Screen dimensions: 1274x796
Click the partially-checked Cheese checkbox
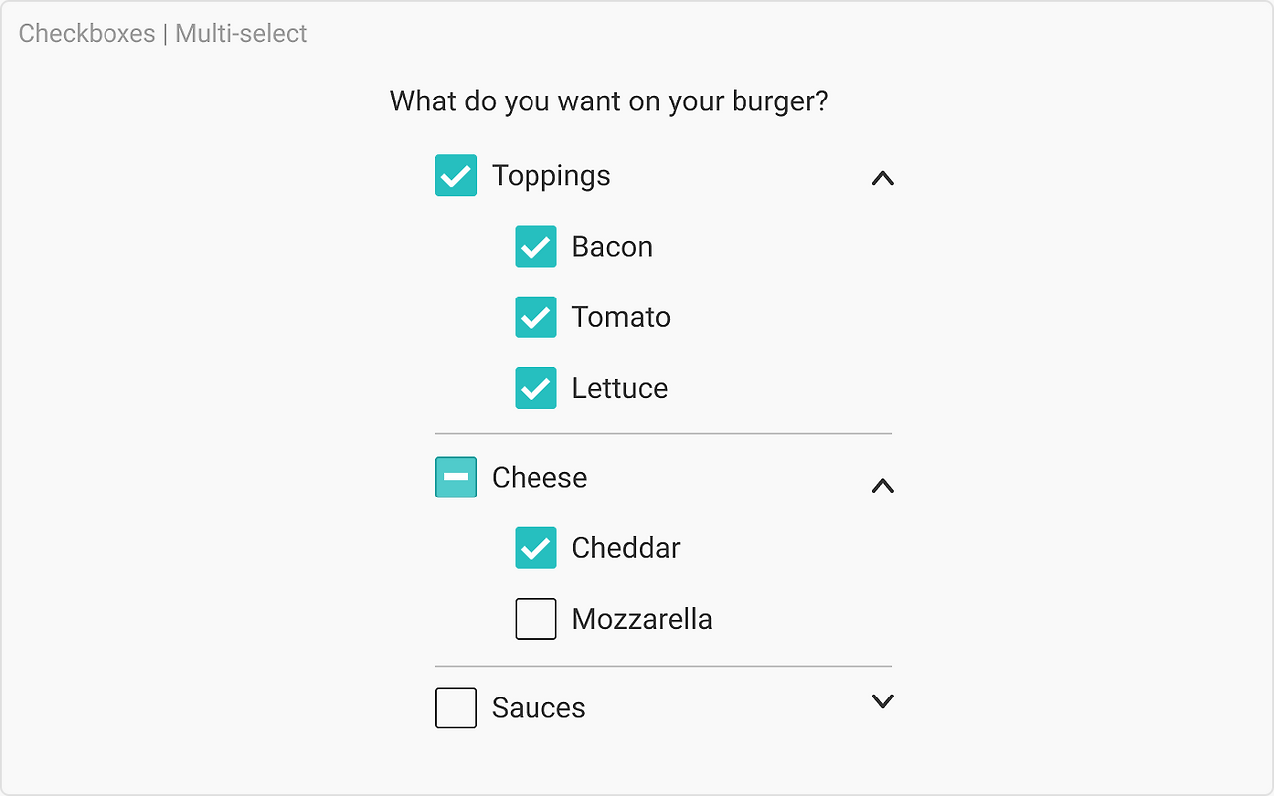[455, 477]
